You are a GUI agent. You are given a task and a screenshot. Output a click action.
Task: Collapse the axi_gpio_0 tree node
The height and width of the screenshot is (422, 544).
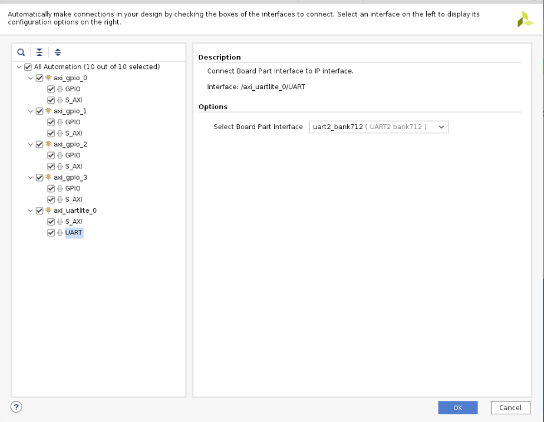coord(31,78)
